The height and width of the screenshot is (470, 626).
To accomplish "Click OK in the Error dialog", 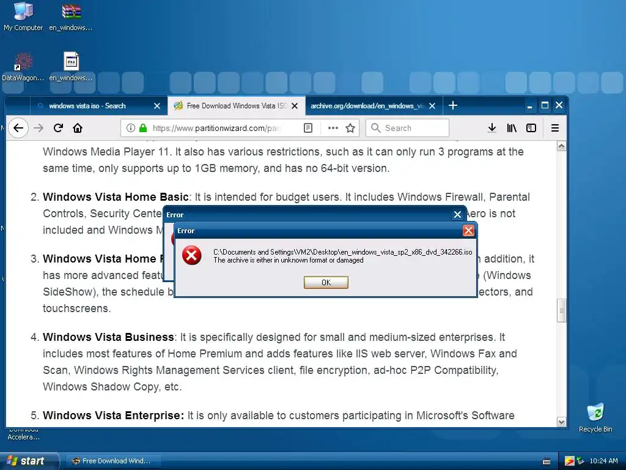I will point(326,282).
